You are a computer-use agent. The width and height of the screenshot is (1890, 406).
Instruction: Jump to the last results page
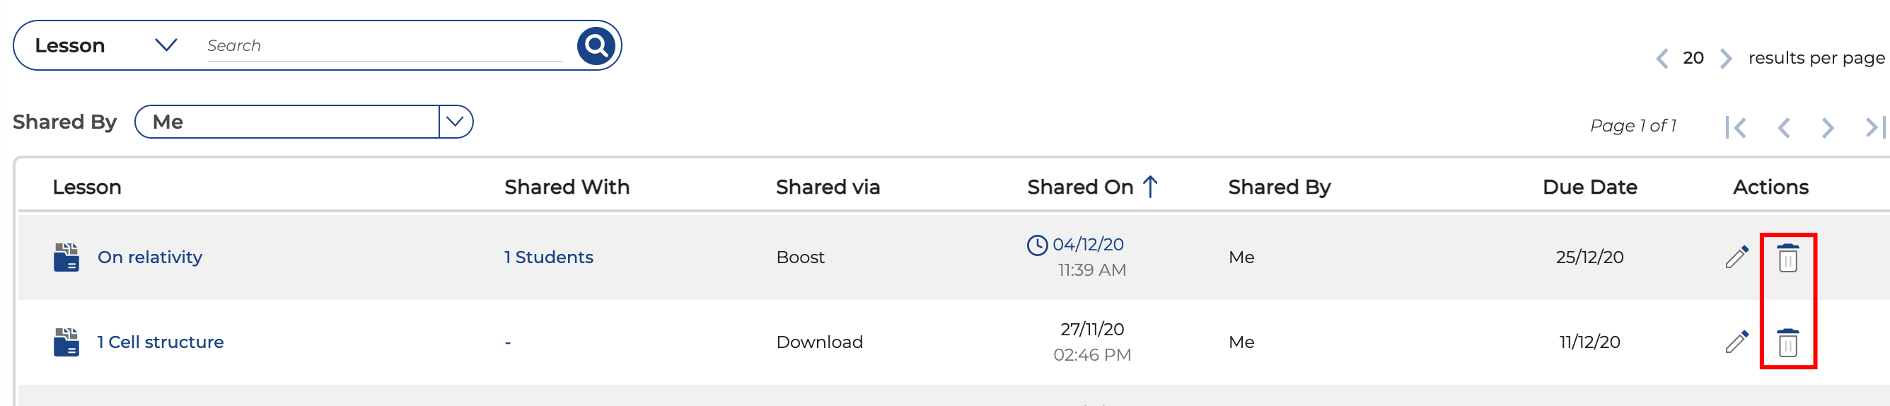coord(1874,127)
